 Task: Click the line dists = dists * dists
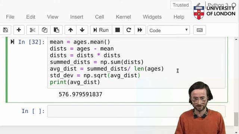click(85, 55)
